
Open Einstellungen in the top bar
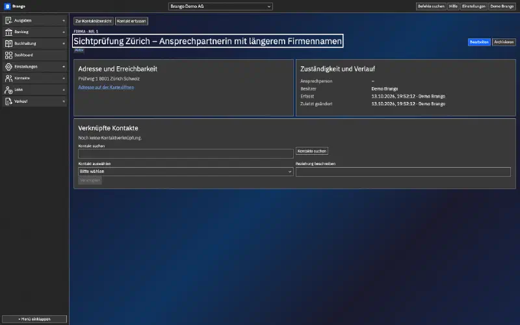[x=474, y=6]
